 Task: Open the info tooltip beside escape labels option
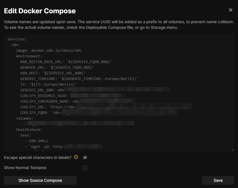tap(76, 157)
